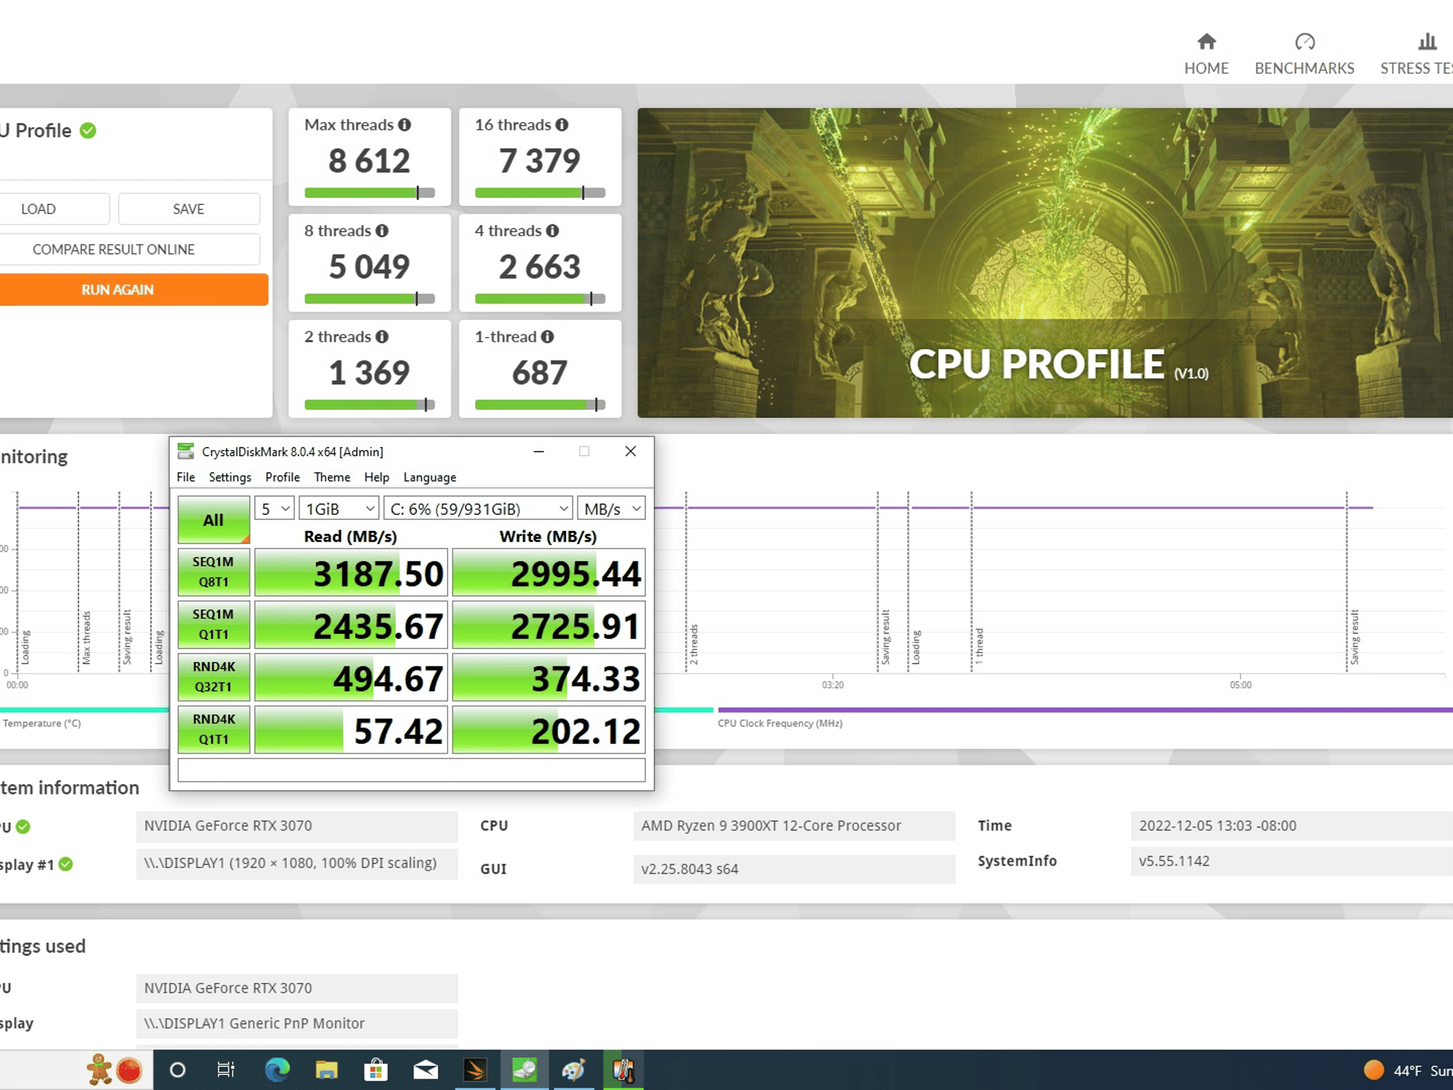Click the 16 threads score progress bar

click(x=540, y=192)
